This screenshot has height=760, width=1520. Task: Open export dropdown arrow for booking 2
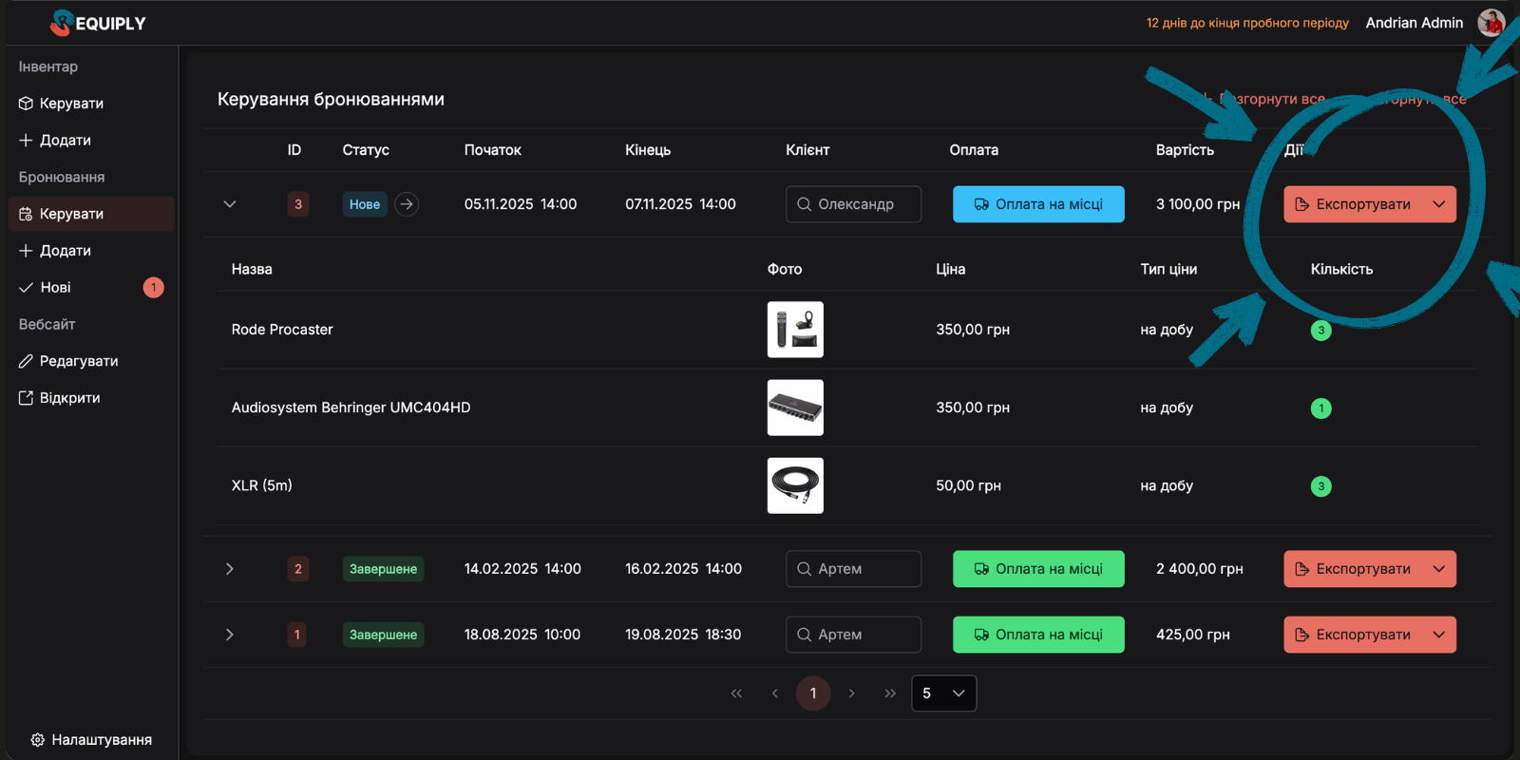tap(1439, 569)
